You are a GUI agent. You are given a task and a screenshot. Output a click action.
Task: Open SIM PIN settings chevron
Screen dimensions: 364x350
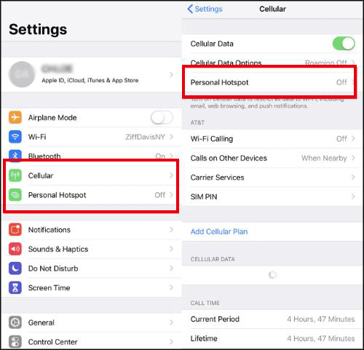pyautogui.click(x=353, y=196)
